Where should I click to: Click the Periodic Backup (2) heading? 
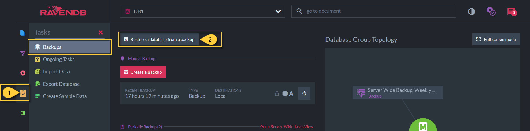pos(145,127)
